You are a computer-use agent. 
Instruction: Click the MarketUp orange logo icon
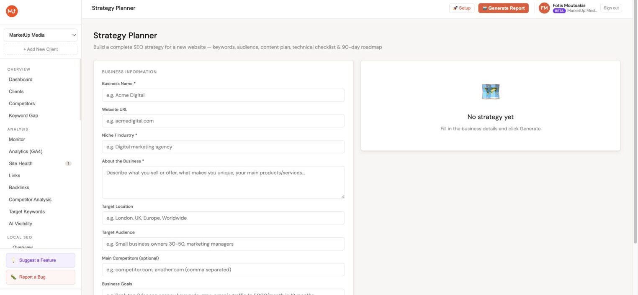[12, 11]
